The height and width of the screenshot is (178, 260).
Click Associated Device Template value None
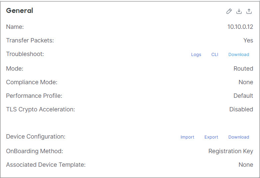click(x=246, y=165)
